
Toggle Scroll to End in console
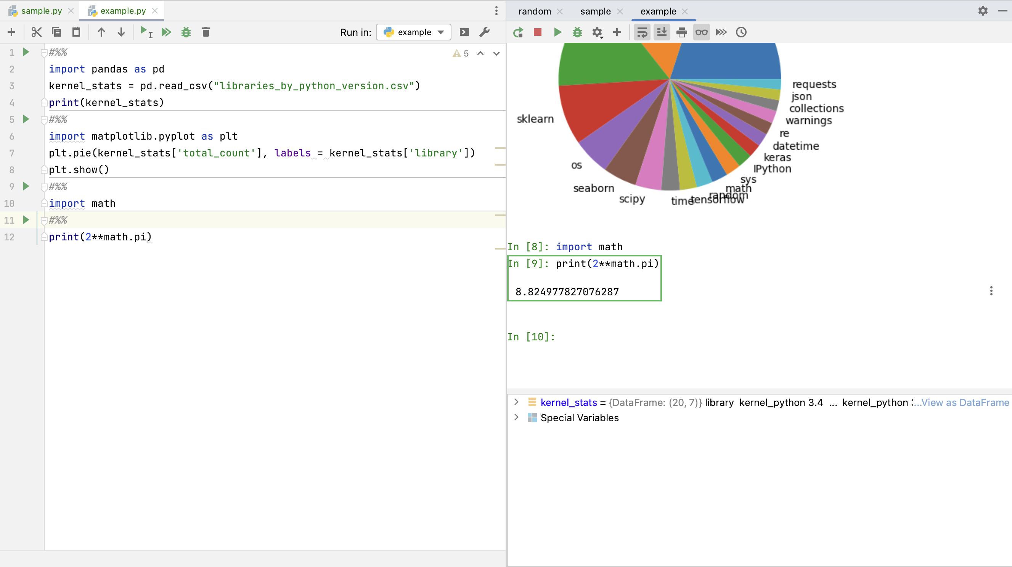click(662, 32)
